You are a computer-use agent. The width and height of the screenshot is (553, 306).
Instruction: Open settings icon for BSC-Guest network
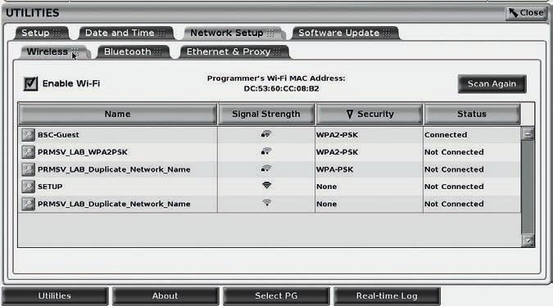(28, 135)
